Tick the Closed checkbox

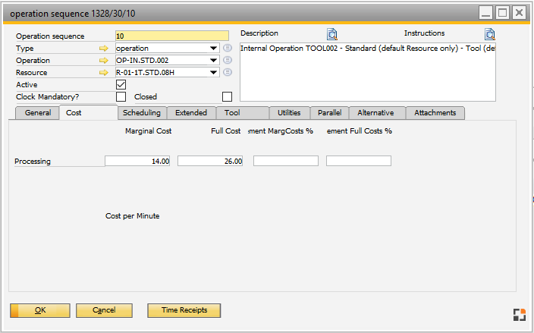click(227, 97)
